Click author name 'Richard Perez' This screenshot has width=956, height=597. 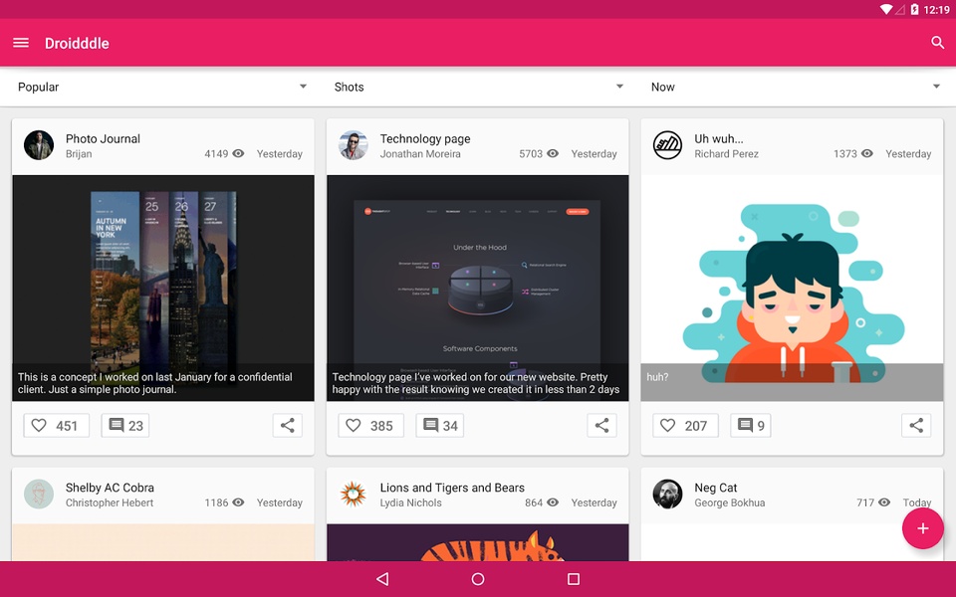[726, 154]
